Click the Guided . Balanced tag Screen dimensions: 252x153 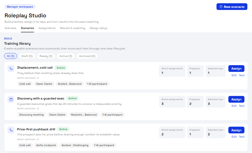70,84
